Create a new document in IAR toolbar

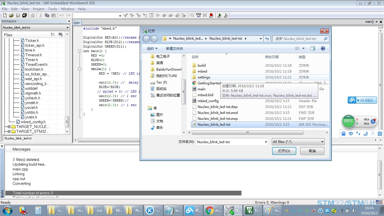click(5, 15)
